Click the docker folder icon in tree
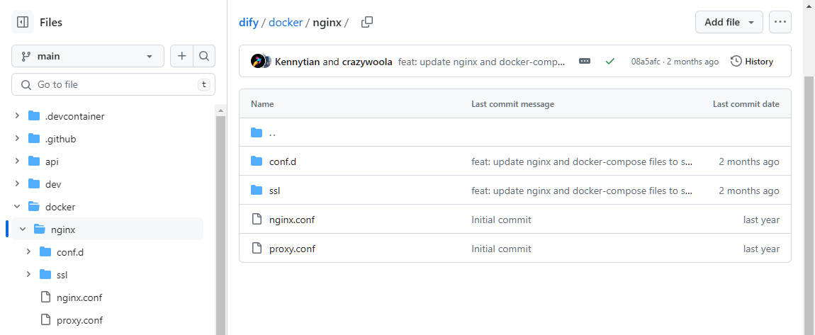The width and height of the screenshot is (815, 335). coord(34,207)
